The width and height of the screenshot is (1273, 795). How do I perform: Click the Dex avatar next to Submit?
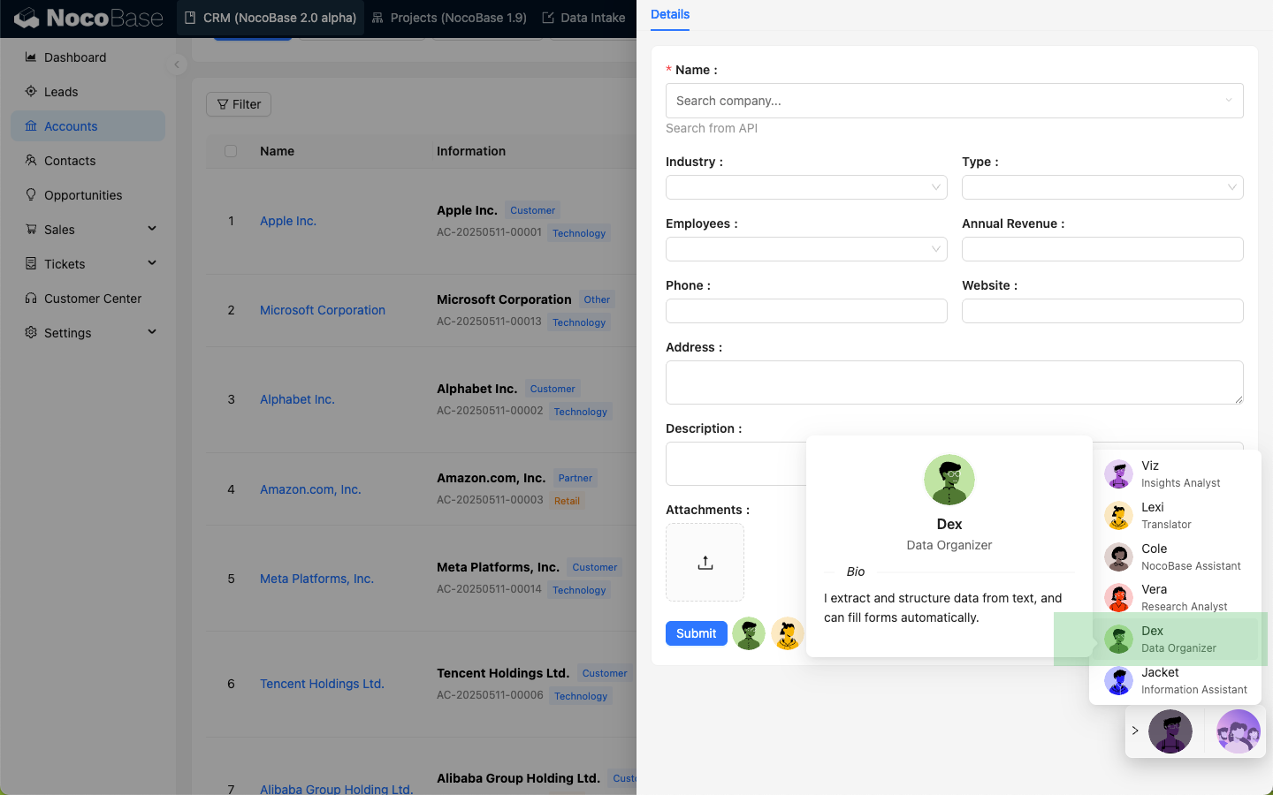[x=749, y=633]
